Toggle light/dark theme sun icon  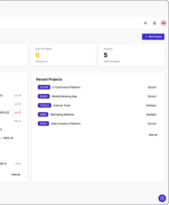click(145, 23)
